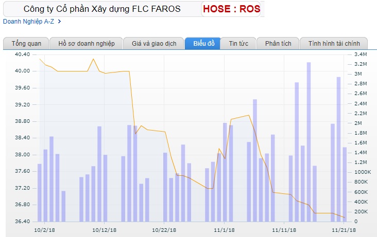Open the Tình hình tài chính tab

pyautogui.click(x=334, y=44)
